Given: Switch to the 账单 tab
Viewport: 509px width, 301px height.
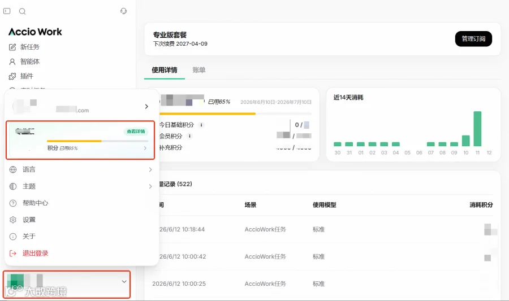Looking at the screenshot, I should [x=199, y=70].
